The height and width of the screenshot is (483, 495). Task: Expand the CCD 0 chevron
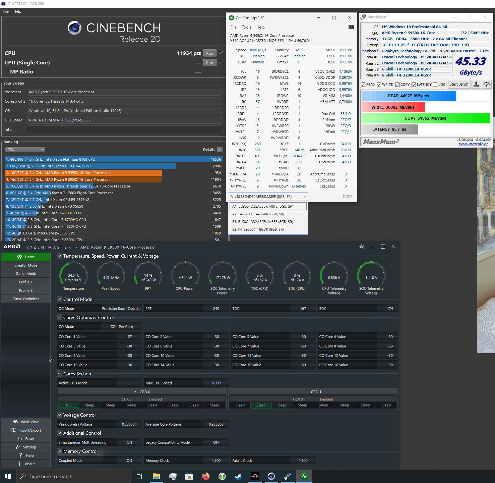coord(135,392)
